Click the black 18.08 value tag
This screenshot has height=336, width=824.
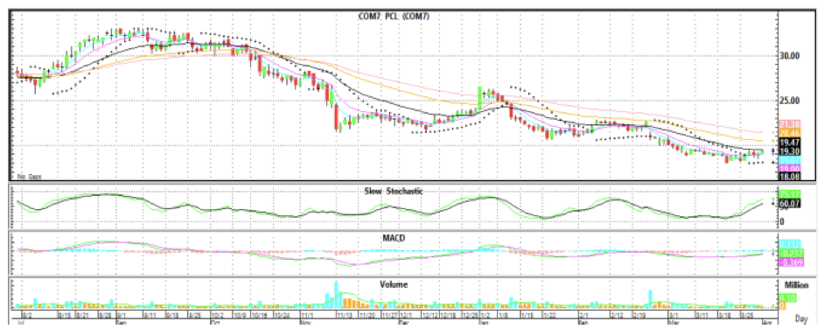click(x=789, y=176)
